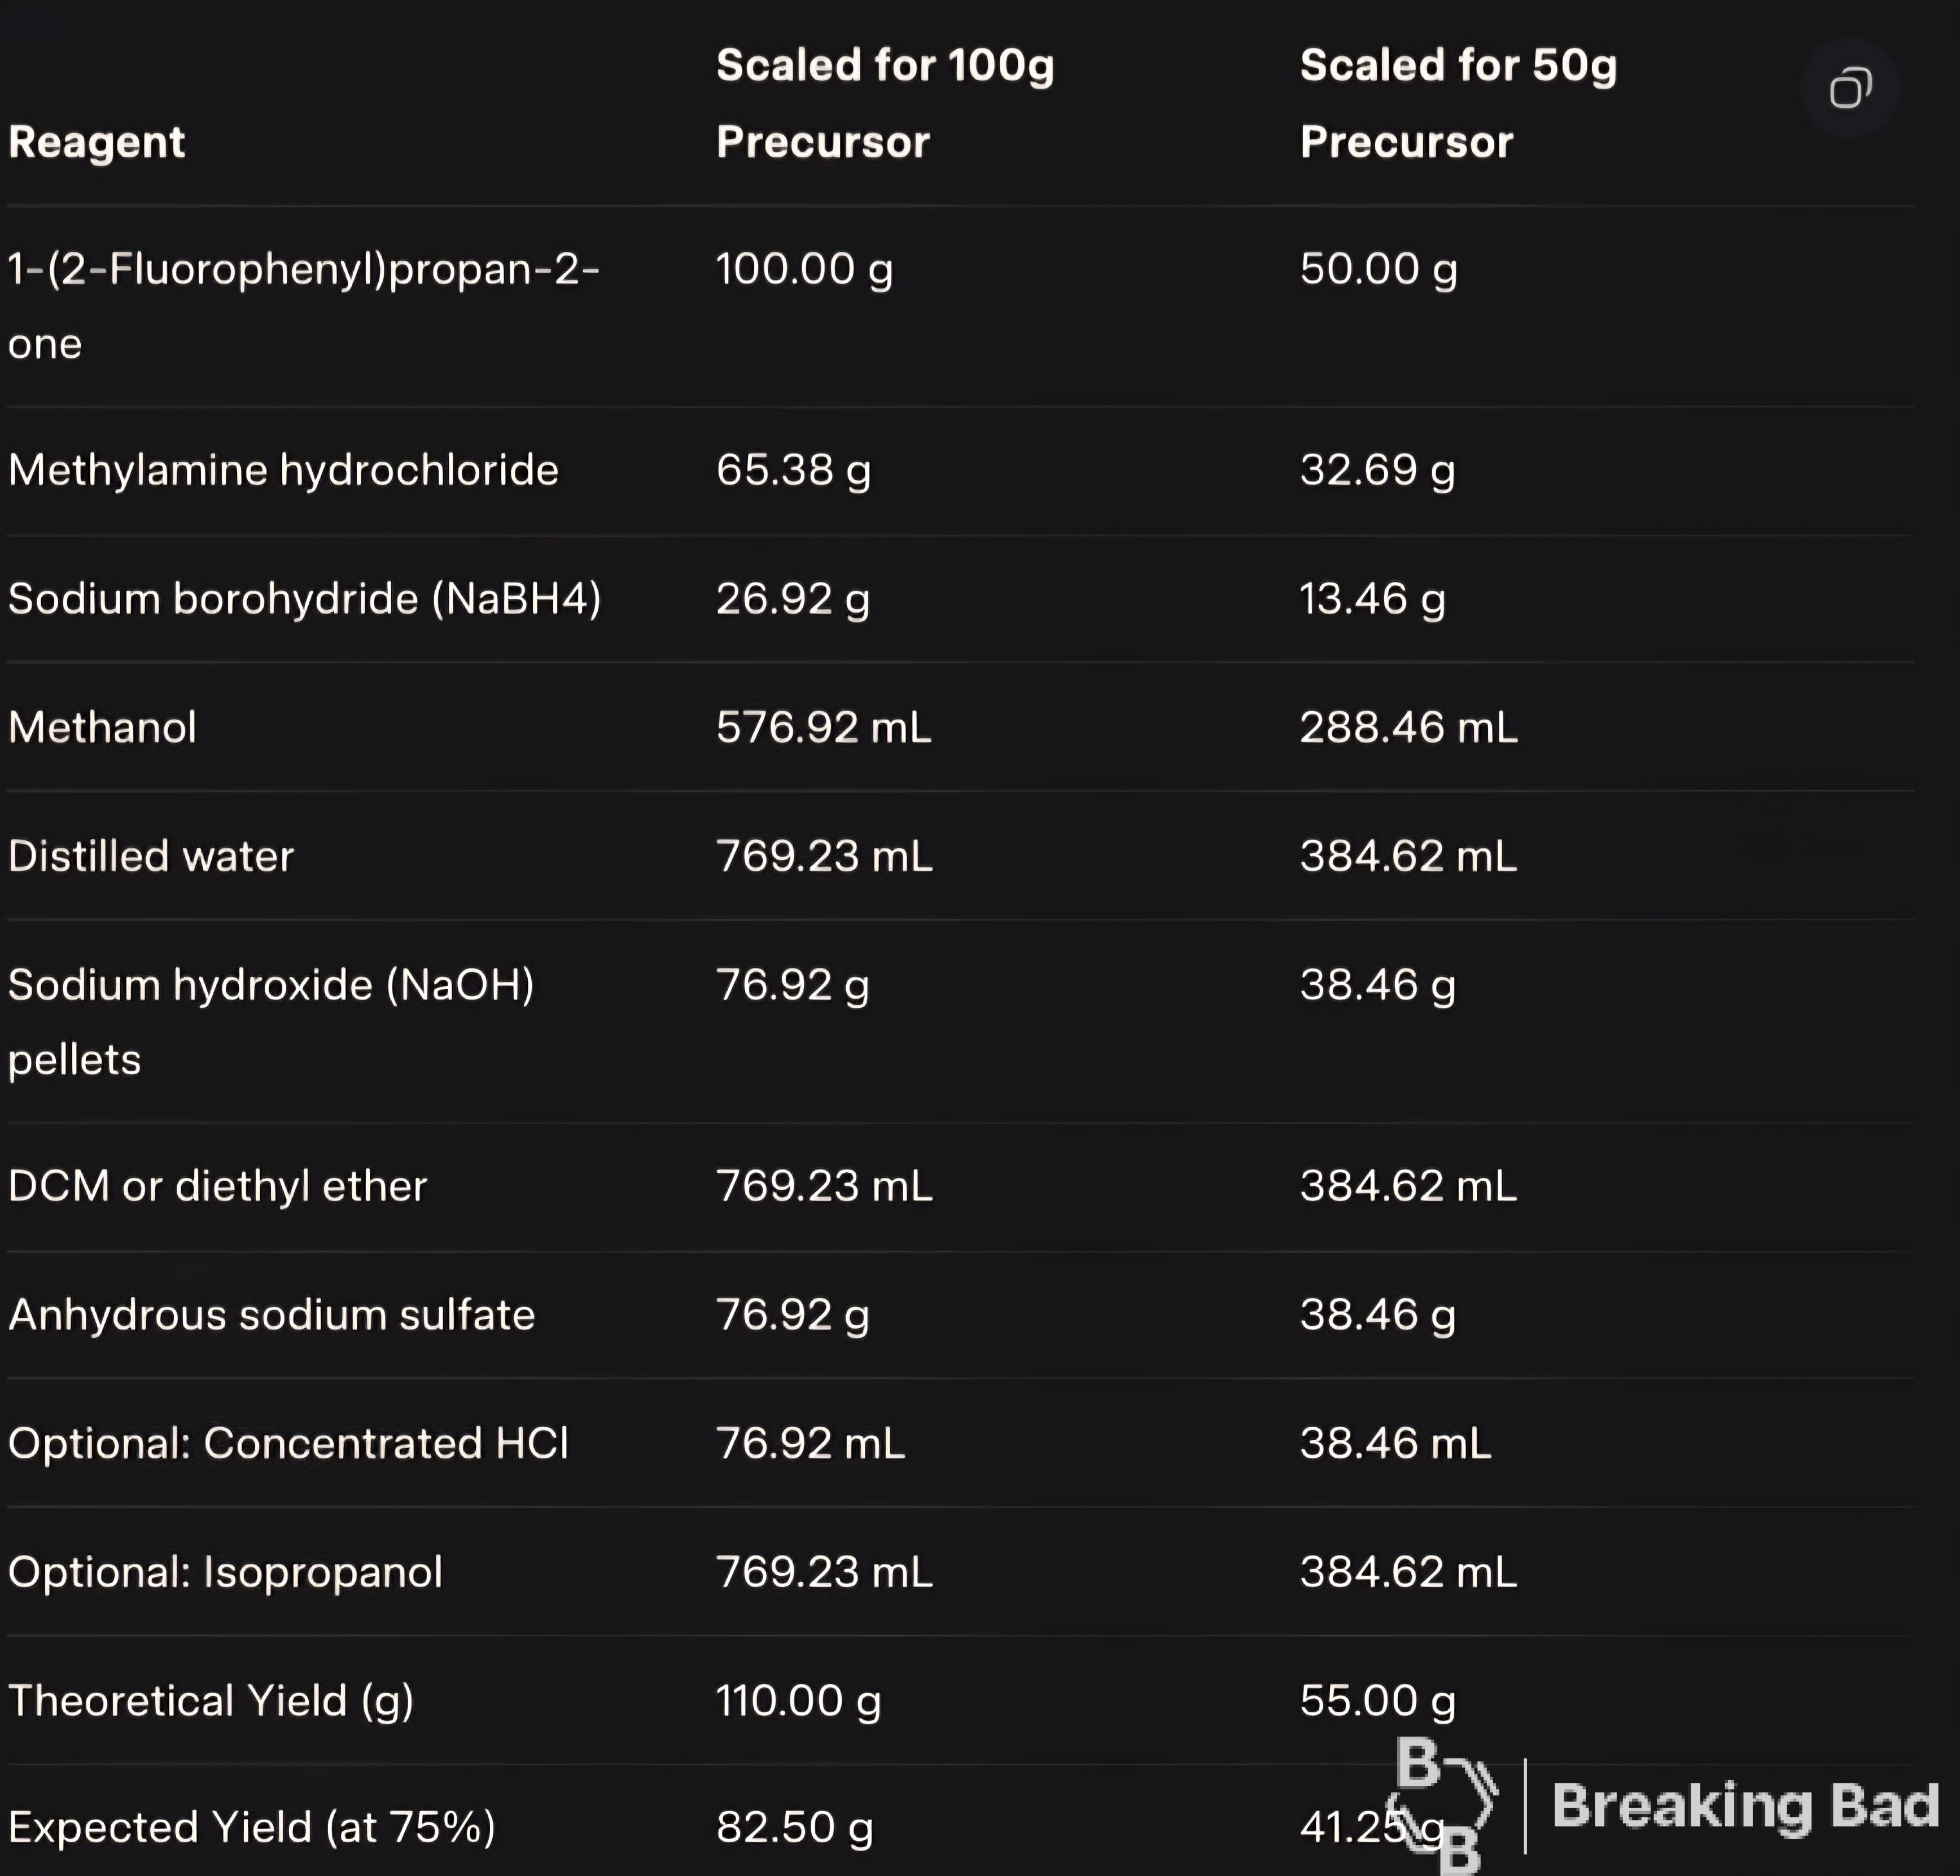Open the Breaking Bad watermark text link
The height and width of the screenshot is (1876, 1960).
coord(1746,1806)
